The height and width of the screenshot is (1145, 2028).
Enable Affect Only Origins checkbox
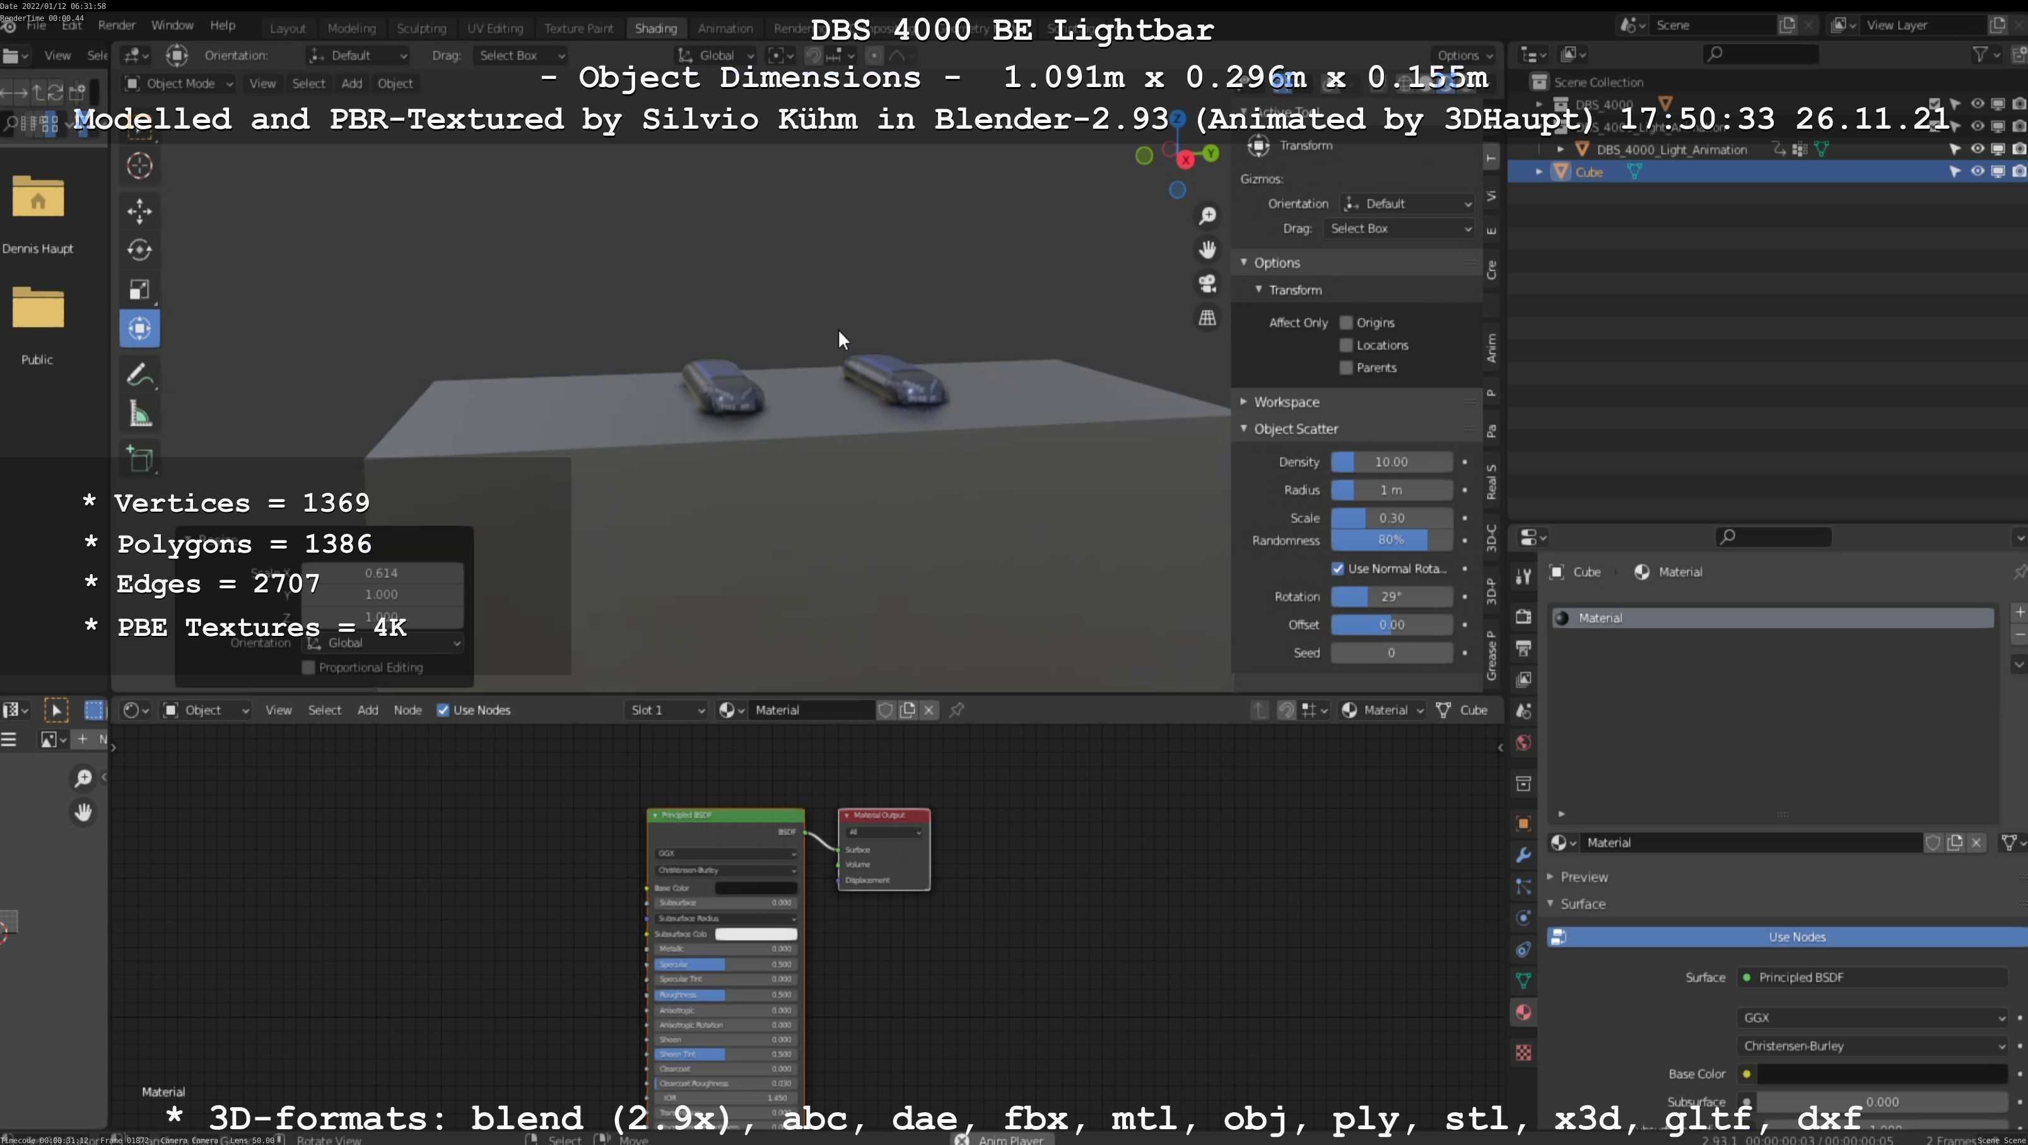pos(1346,323)
